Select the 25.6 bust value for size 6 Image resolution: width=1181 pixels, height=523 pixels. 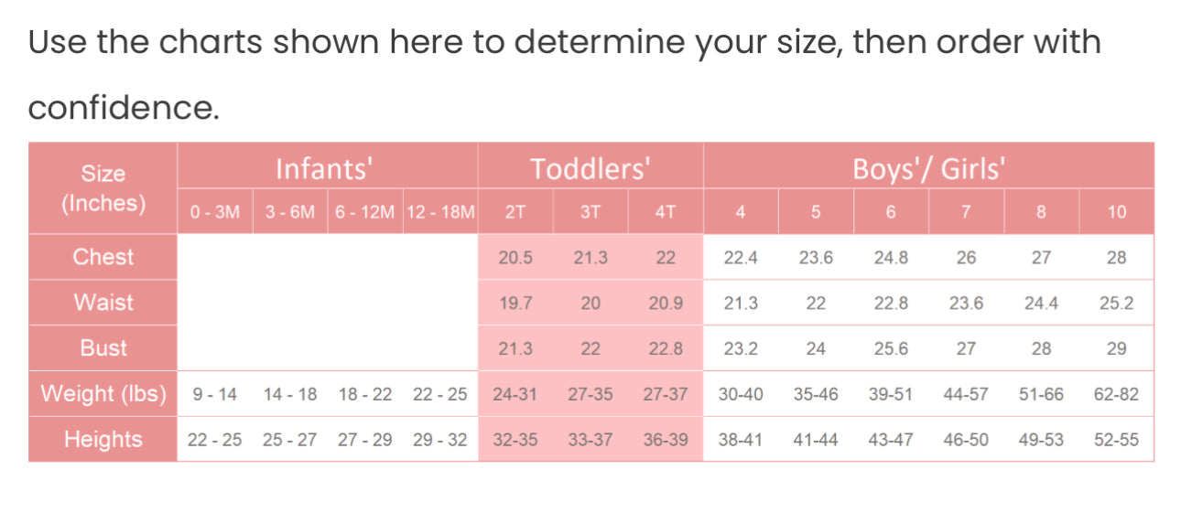tap(891, 349)
